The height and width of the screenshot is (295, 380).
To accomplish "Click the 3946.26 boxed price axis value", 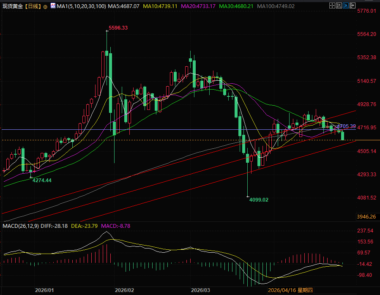I will [x=366, y=216].
